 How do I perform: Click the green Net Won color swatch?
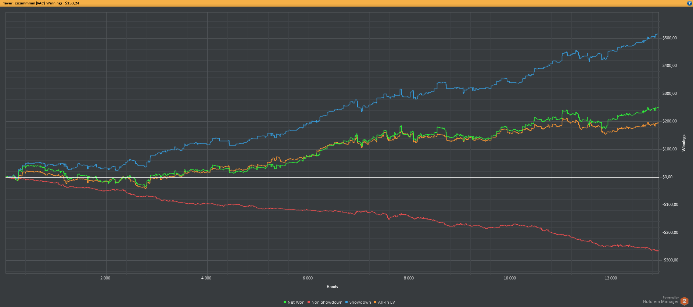[285, 302]
